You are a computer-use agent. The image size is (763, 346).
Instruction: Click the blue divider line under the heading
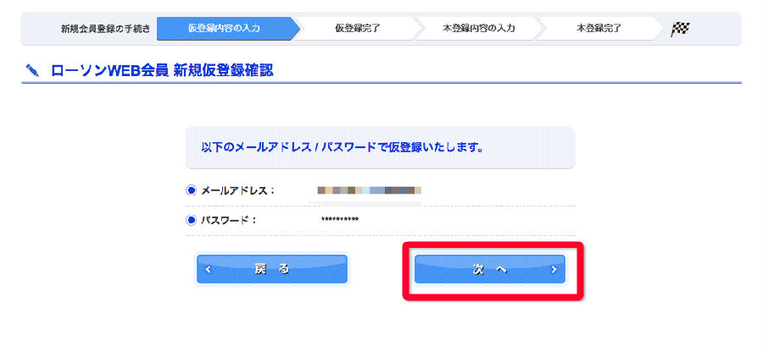pos(381,83)
